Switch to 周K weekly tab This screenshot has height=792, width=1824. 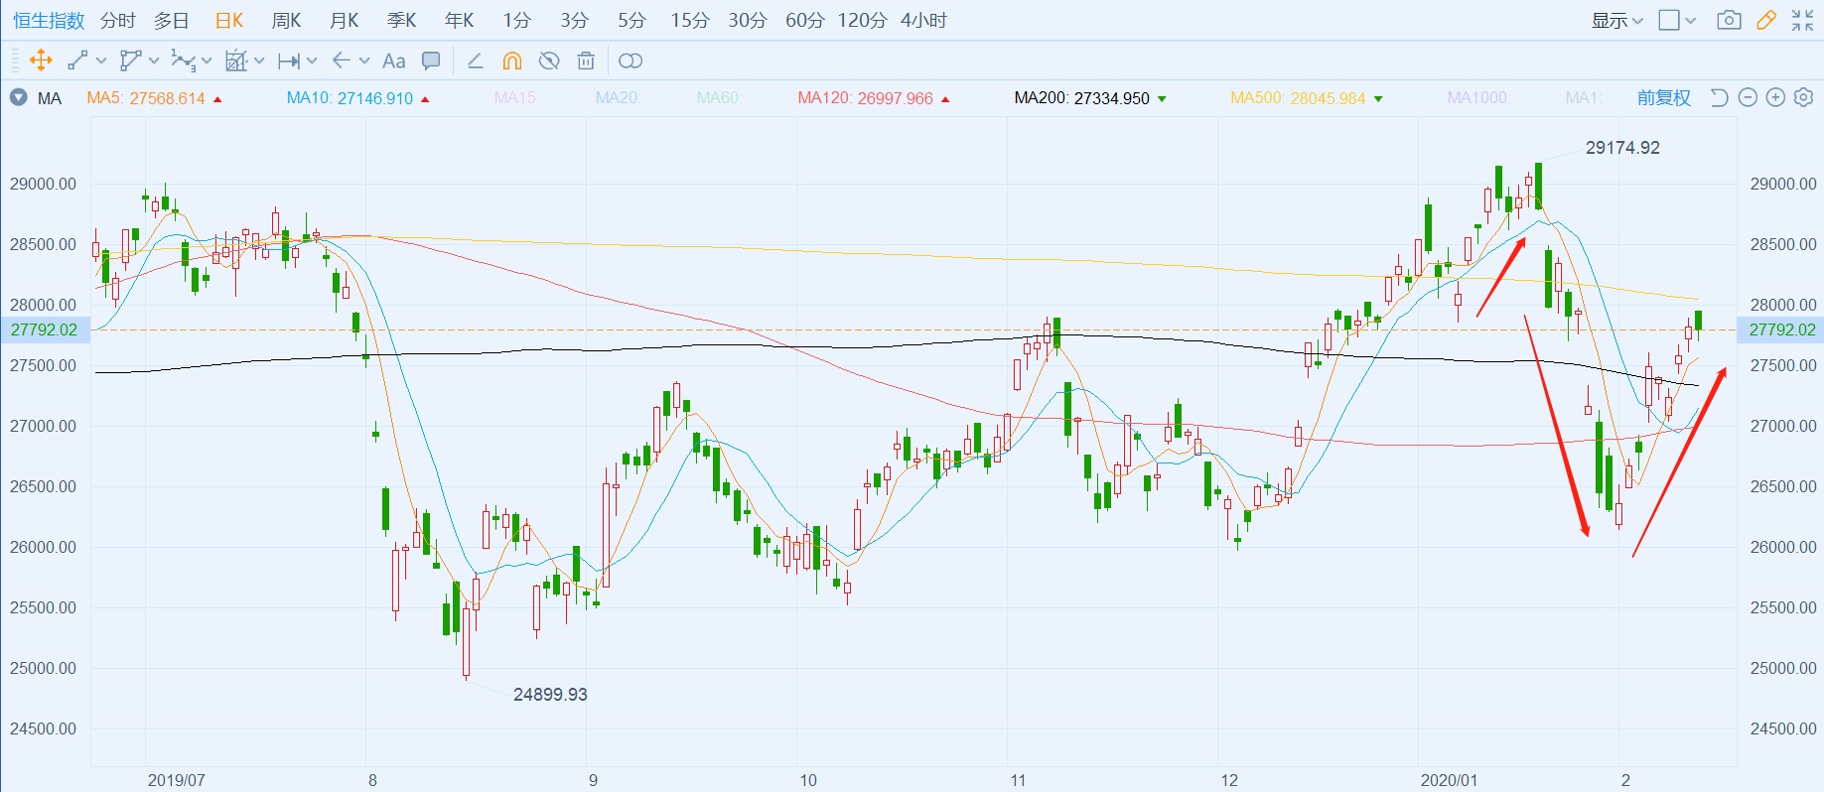pyautogui.click(x=286, y=20)
